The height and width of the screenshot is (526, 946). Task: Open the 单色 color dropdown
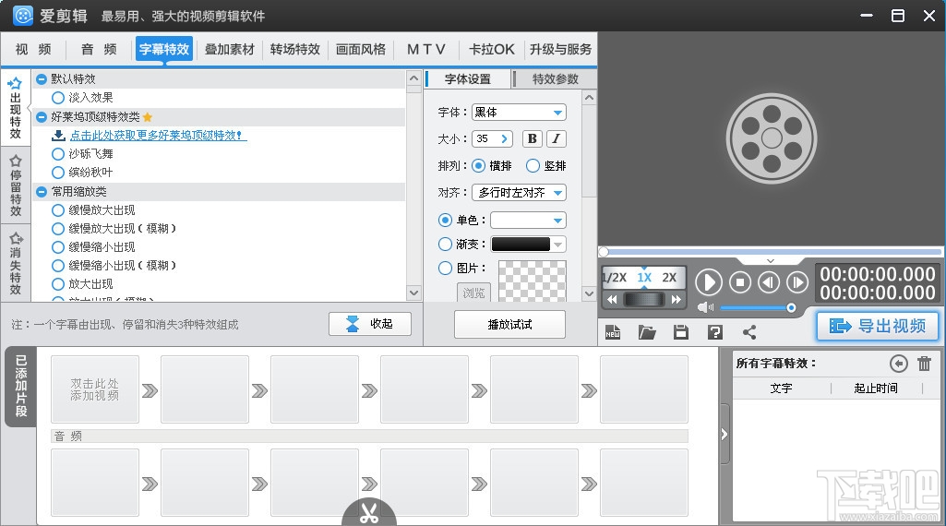(x=528, y=221)
